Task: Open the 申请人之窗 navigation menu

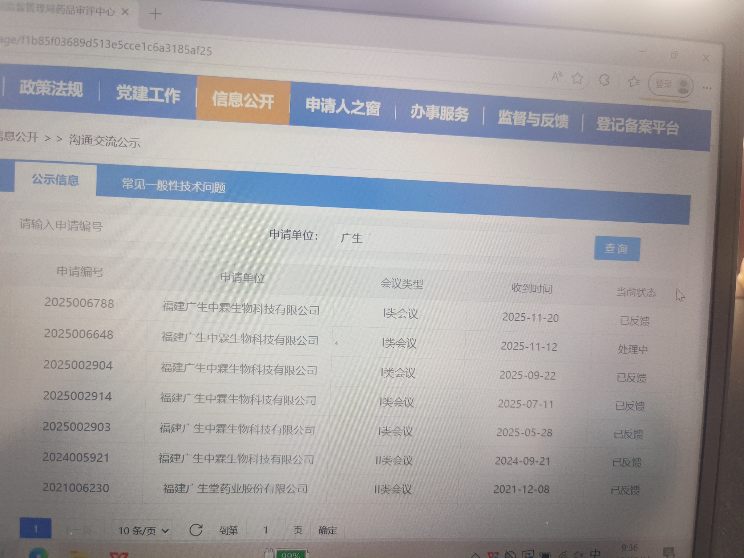Action: (343, 107)
